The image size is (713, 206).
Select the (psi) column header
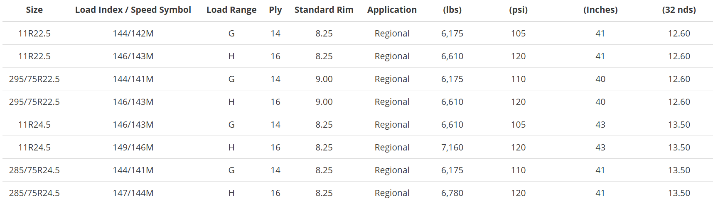pos(518,10)
